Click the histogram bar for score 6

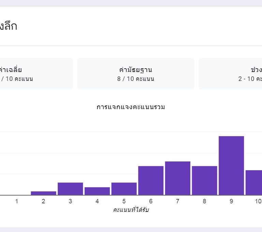tap(151, 180)
